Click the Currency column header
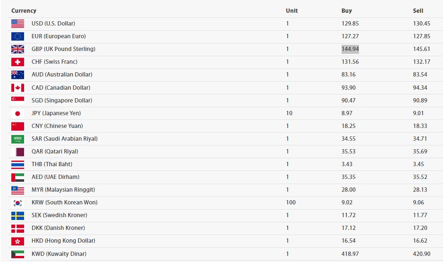Image resolution: width=443 pixels, height=262 pixels. [x=24, y=11]
